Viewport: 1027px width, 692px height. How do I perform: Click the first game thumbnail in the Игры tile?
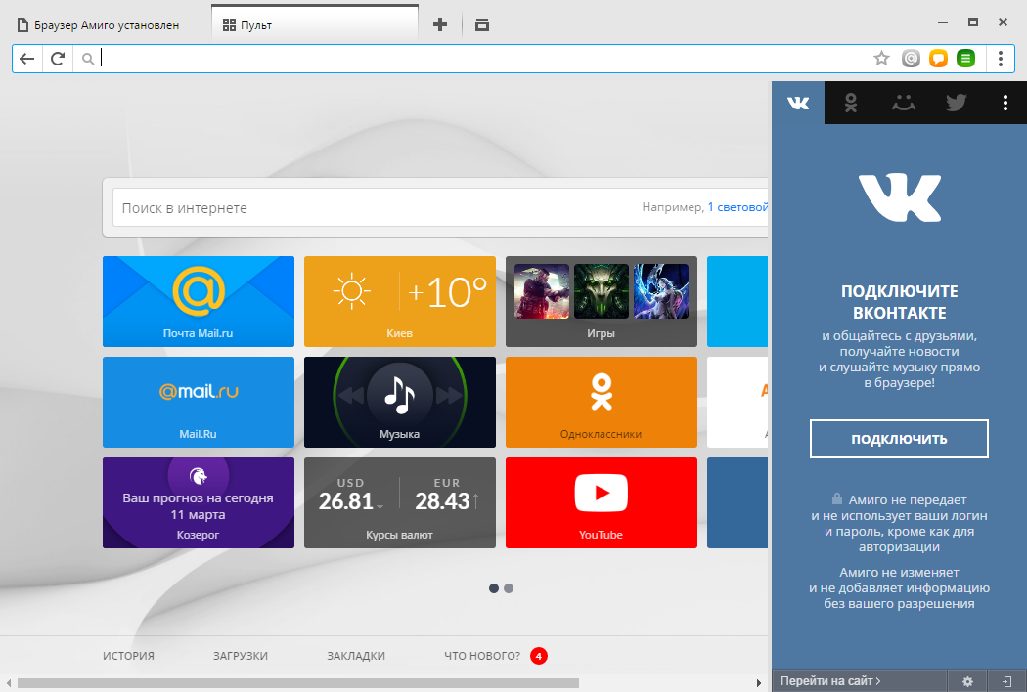pos(542,291)
